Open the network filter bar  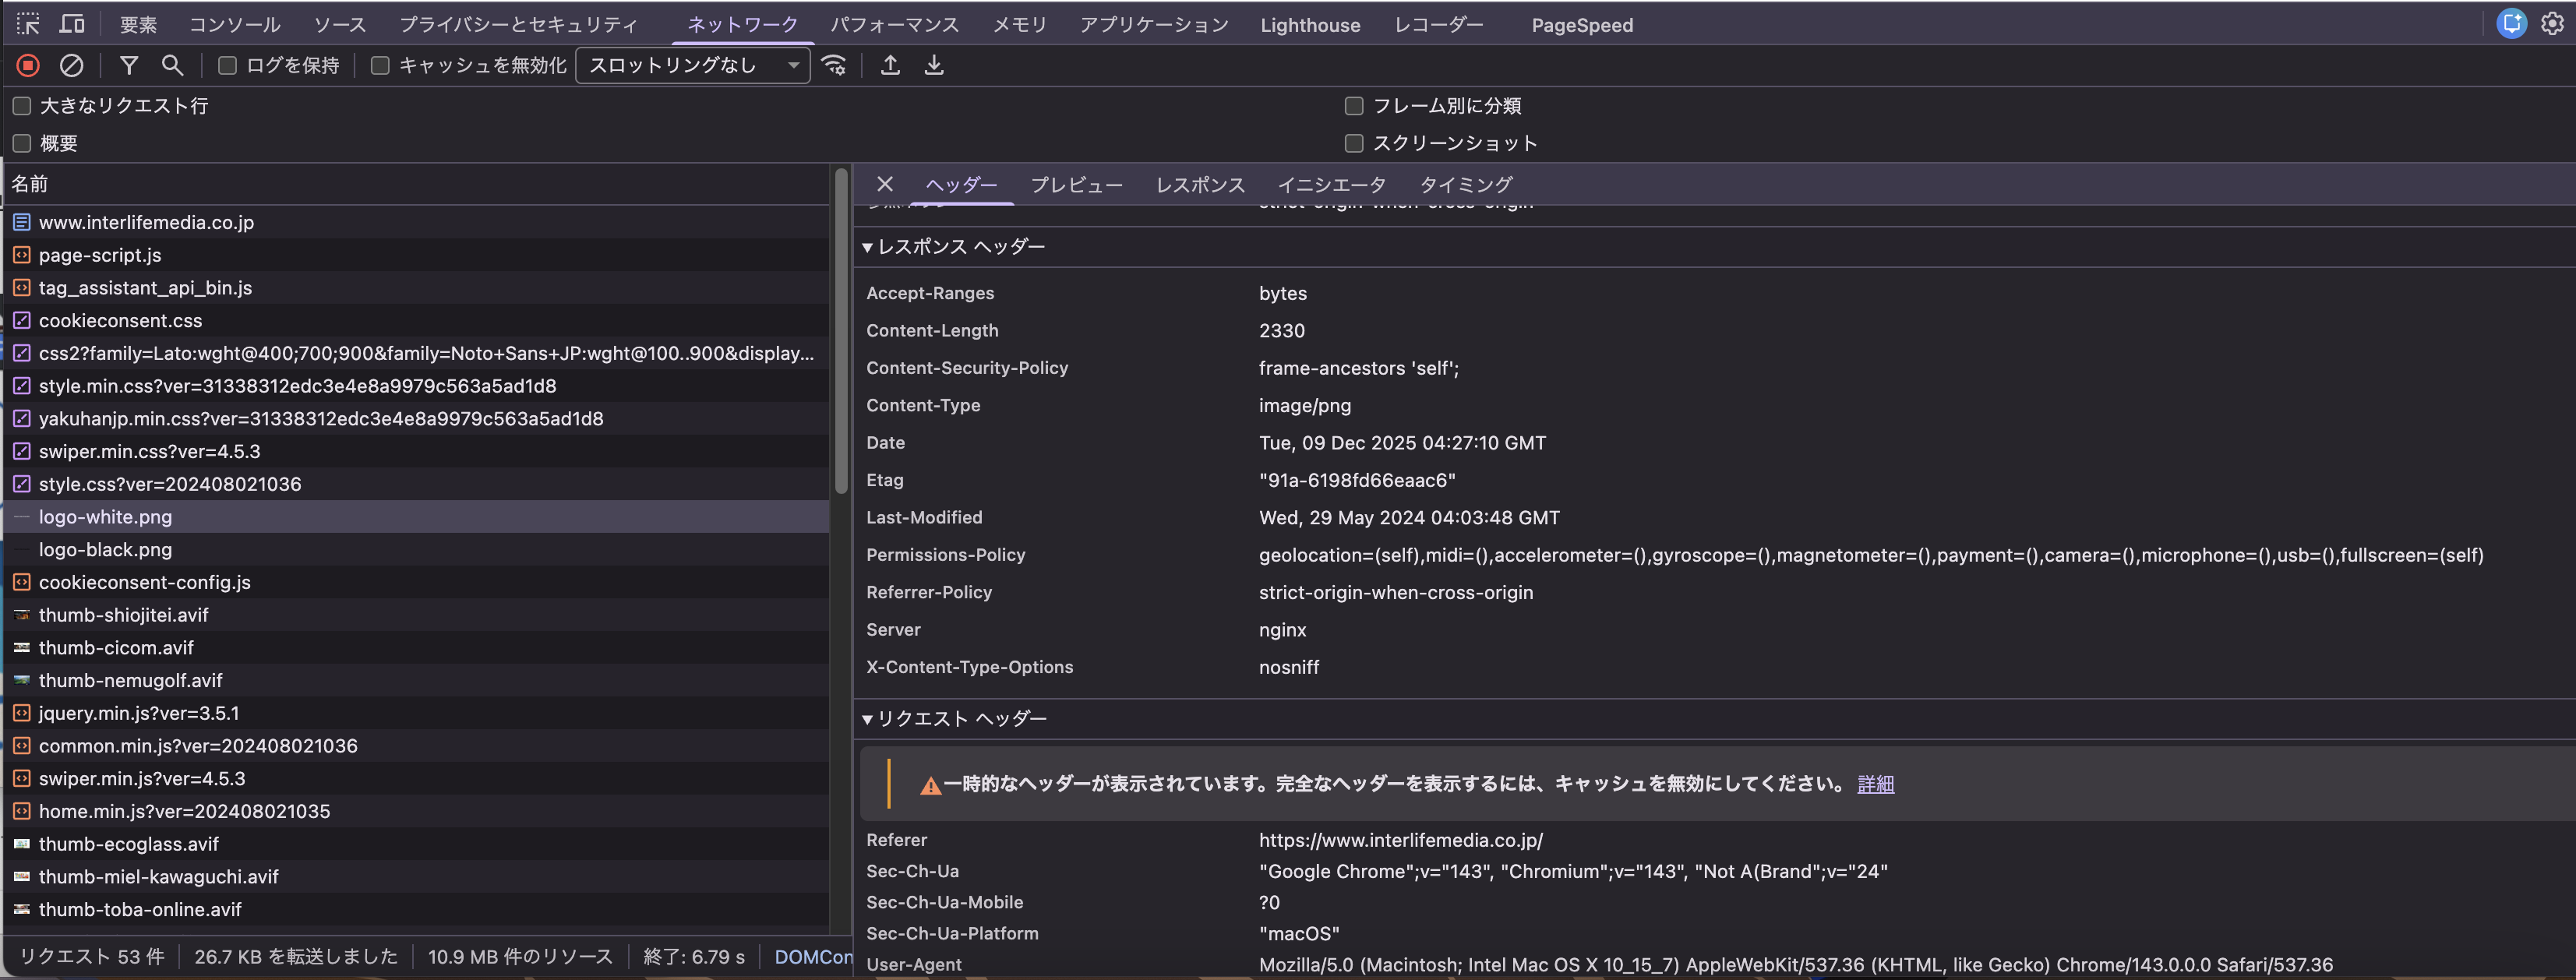tap(129, 65)
